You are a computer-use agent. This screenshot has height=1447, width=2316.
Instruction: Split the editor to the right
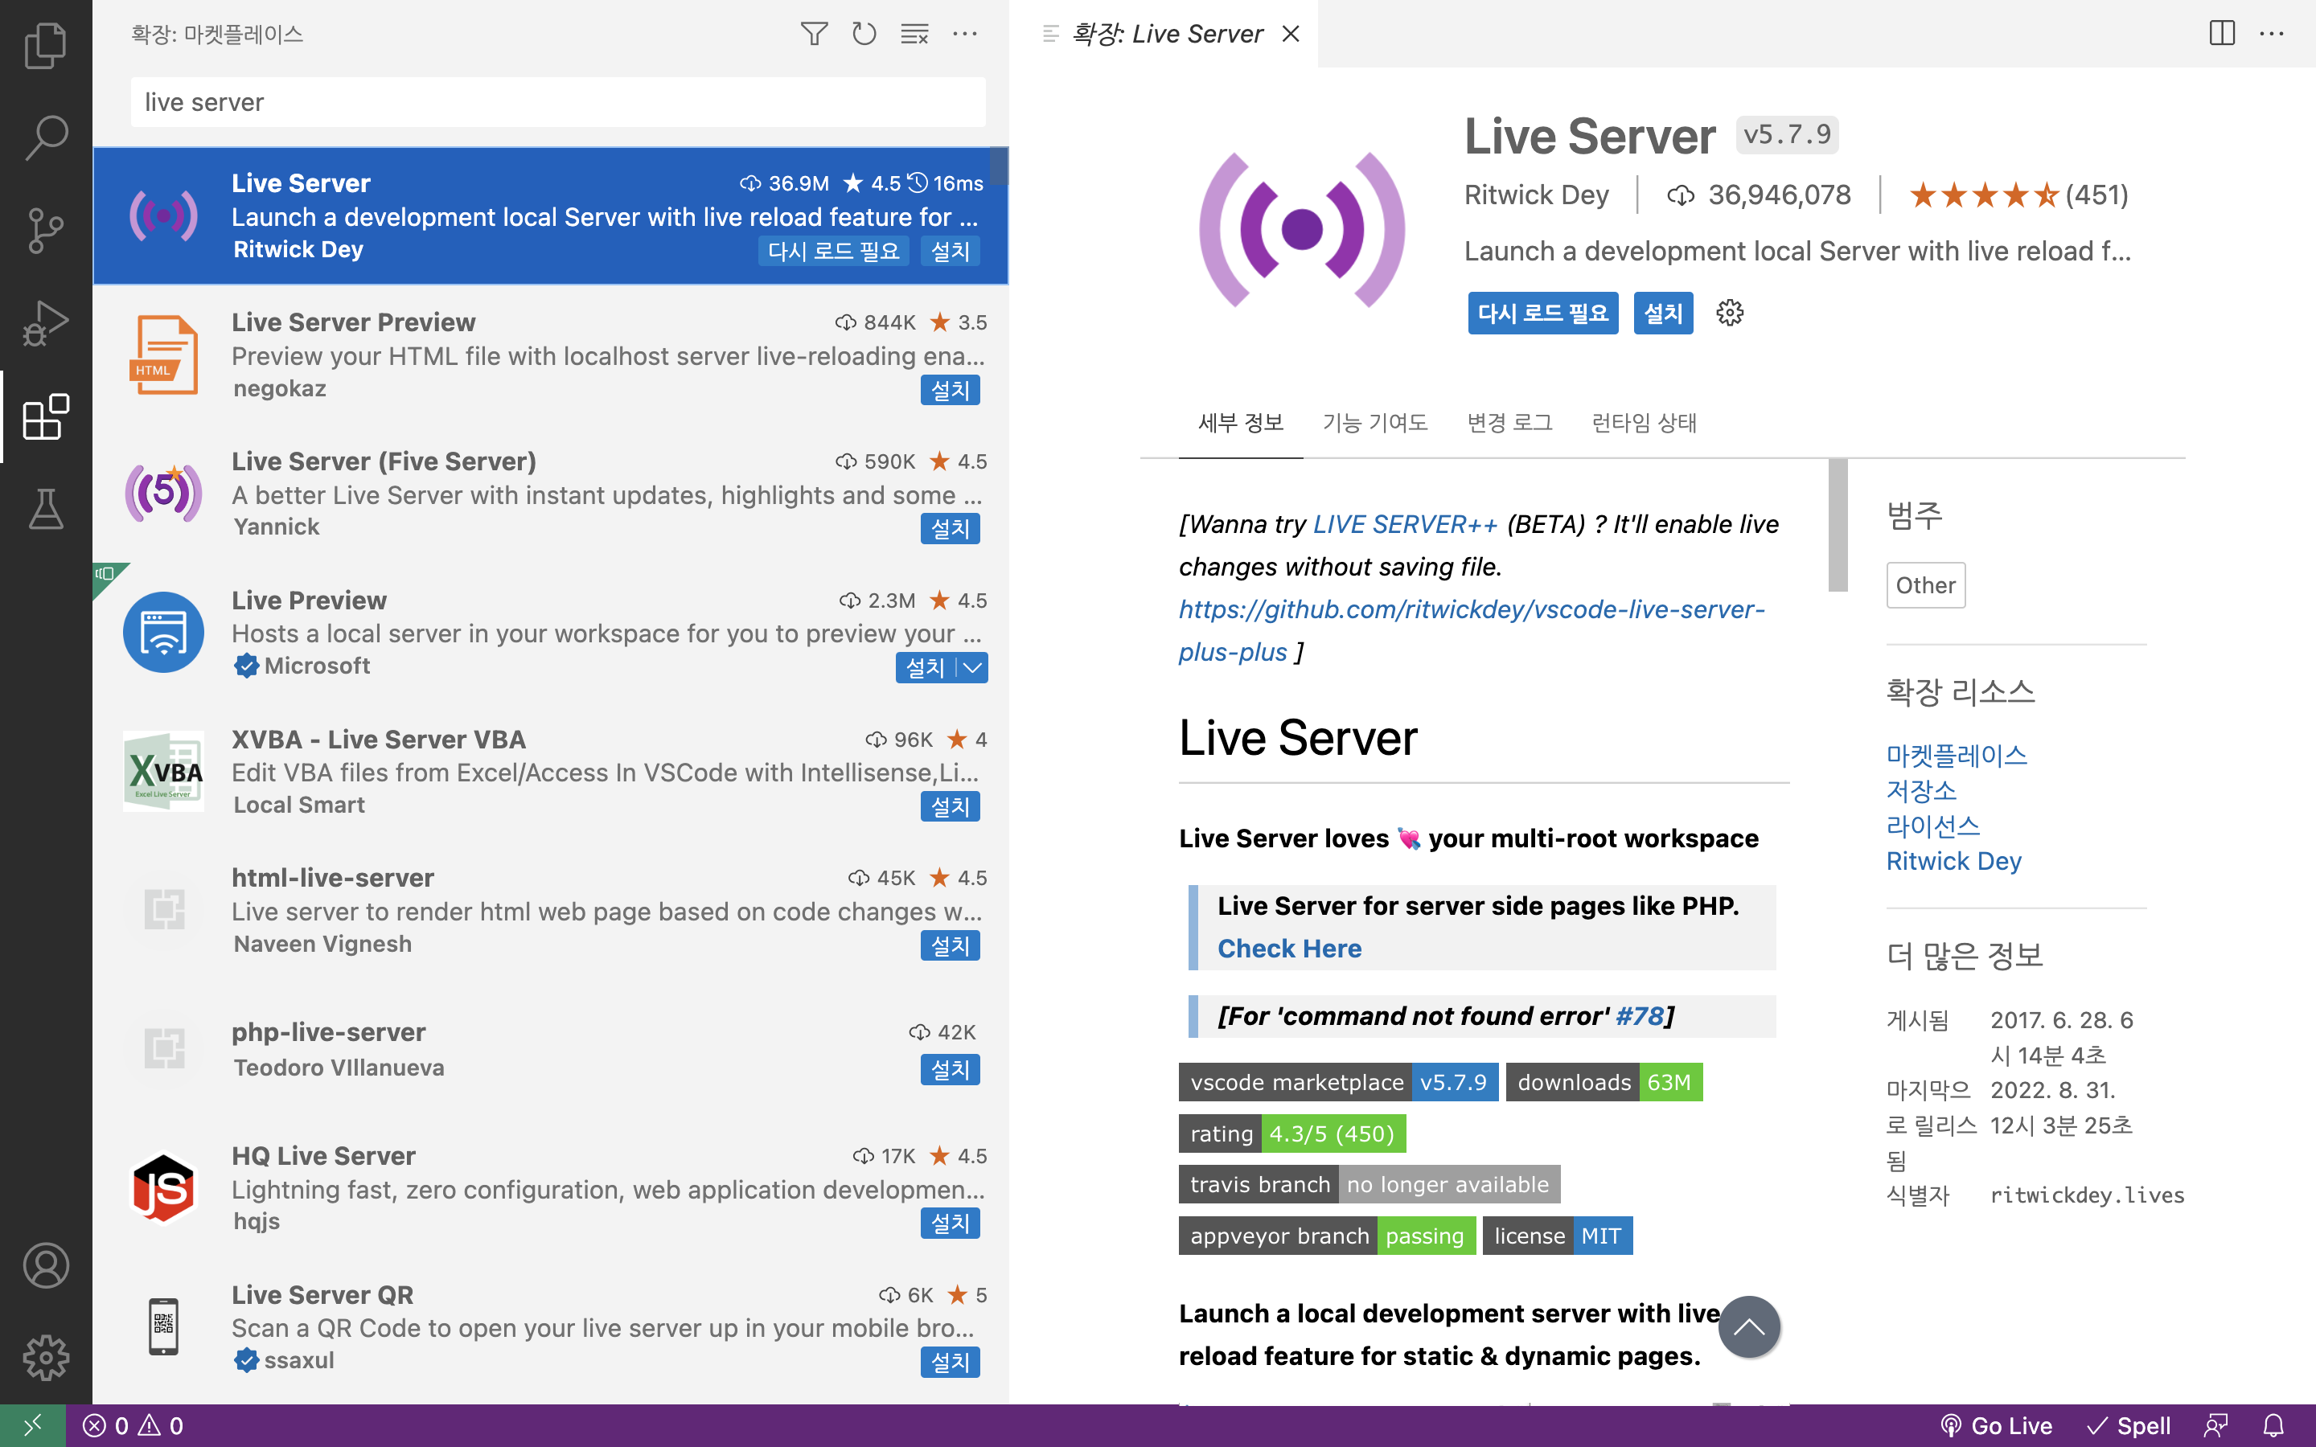point(2222,35)
